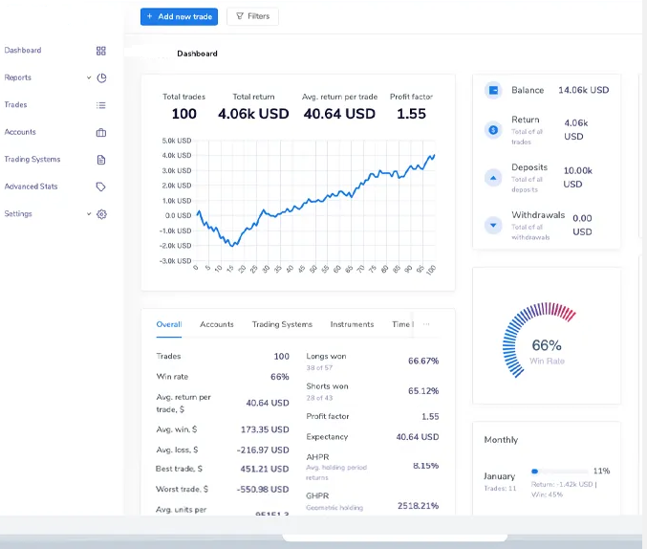
Task: Open the more tabs ellipsis menu
Action: tap(426, 324)
